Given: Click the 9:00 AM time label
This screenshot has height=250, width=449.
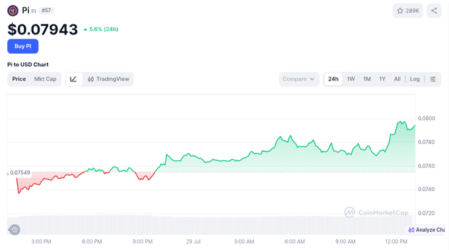Looking at the screenshot, I should (x=345, y=241).
